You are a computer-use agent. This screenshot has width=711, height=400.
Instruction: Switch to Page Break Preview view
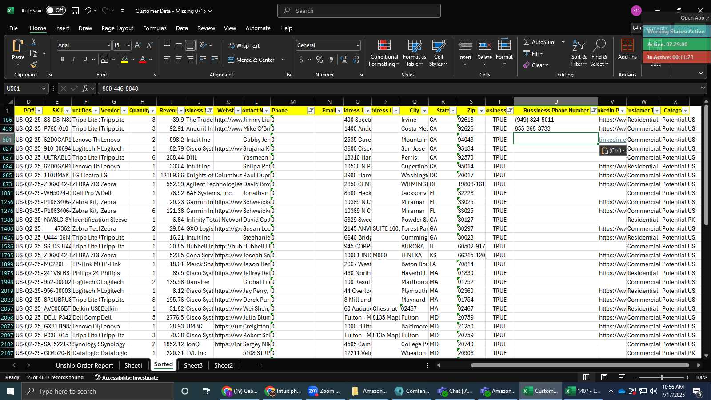[x=622, y=377]
